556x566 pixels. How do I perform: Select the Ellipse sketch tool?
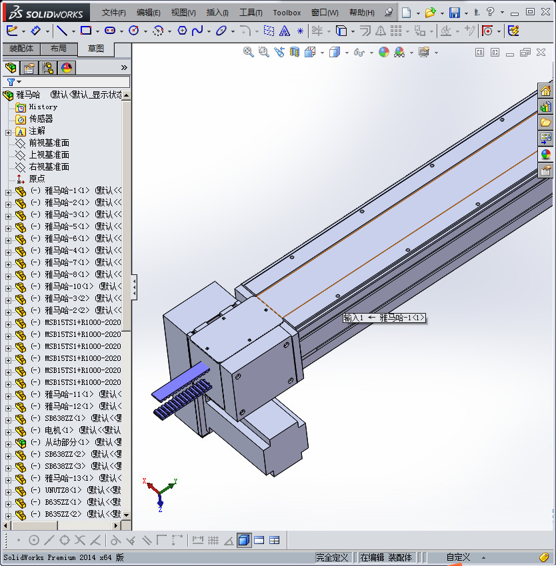[221, 31]
